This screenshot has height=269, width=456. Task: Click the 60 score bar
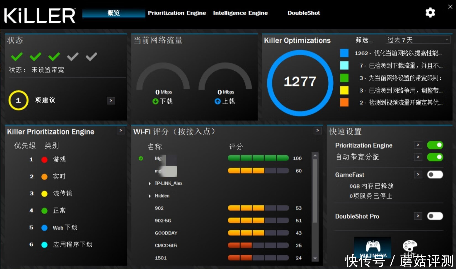click(x=258, y=171)
